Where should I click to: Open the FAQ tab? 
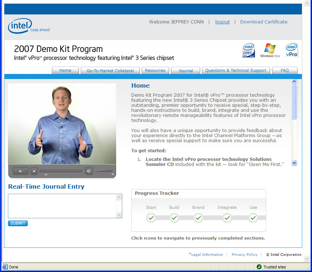click(285, 70)
